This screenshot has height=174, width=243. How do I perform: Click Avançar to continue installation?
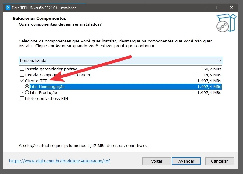tap(186, 161)
